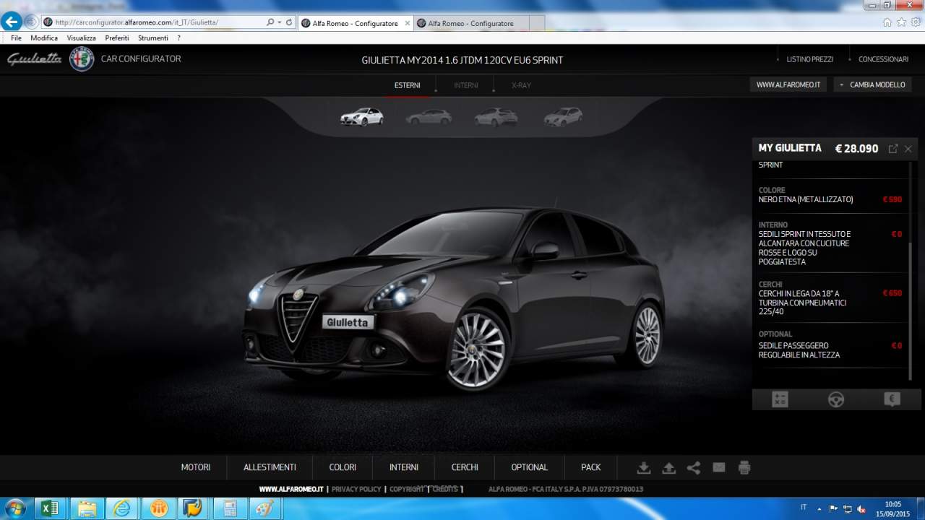Open the browser File menu
This screenshot has height=520, width=925.
click(16, 38)
